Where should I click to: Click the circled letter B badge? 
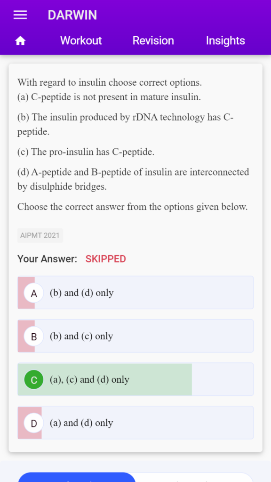(x=34, y=336)
